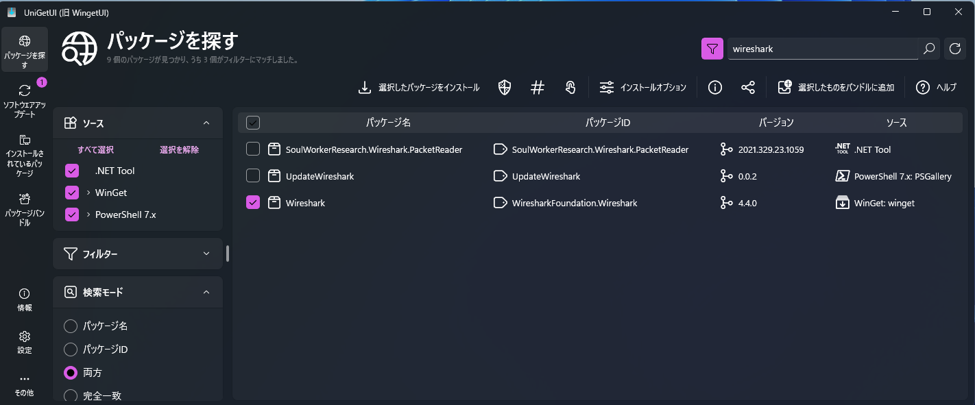Viewport: 975px width, 405px height.
Task: Open the 情報 page in sidebar
Action: [25, 300]
